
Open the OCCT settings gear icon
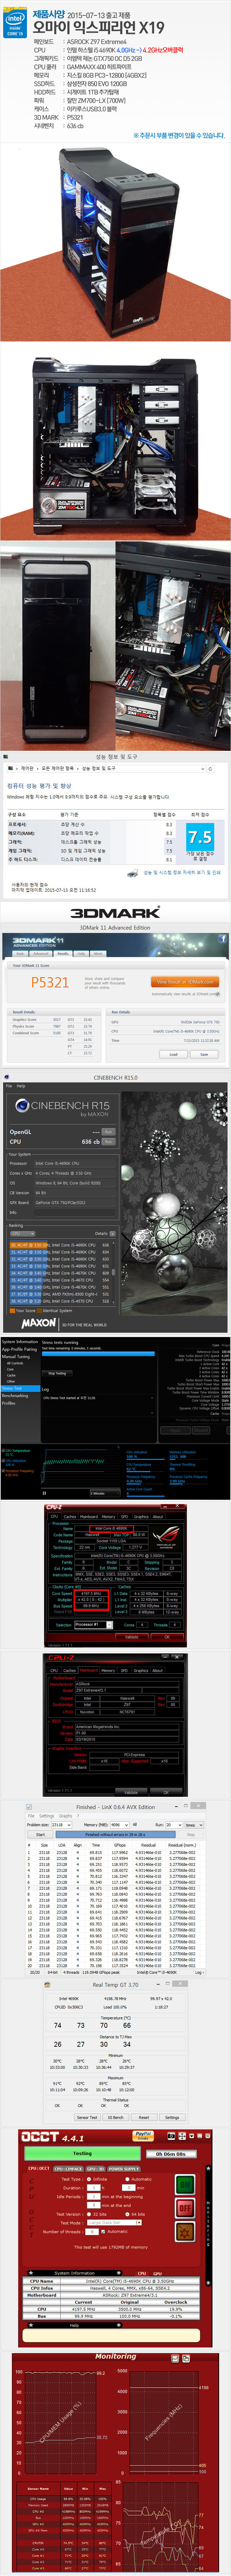tap(186, 2232)
